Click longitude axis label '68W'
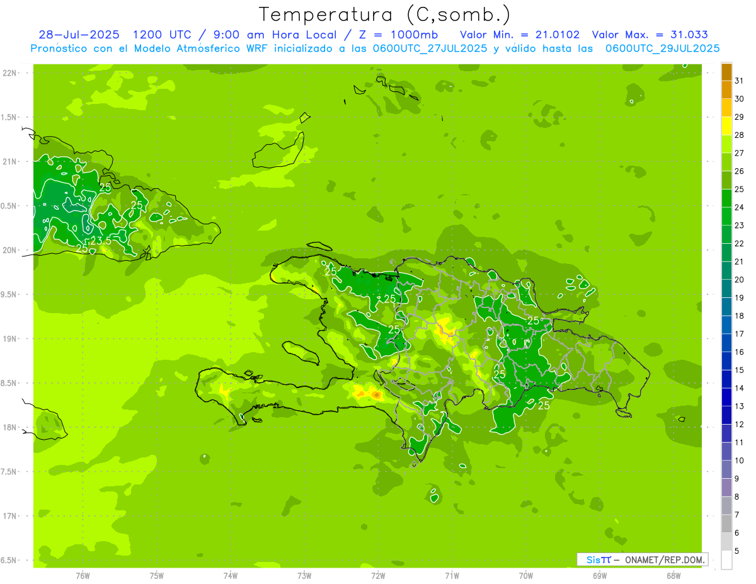This screenshot has width=756, height=584. click(x=673, y=575)
